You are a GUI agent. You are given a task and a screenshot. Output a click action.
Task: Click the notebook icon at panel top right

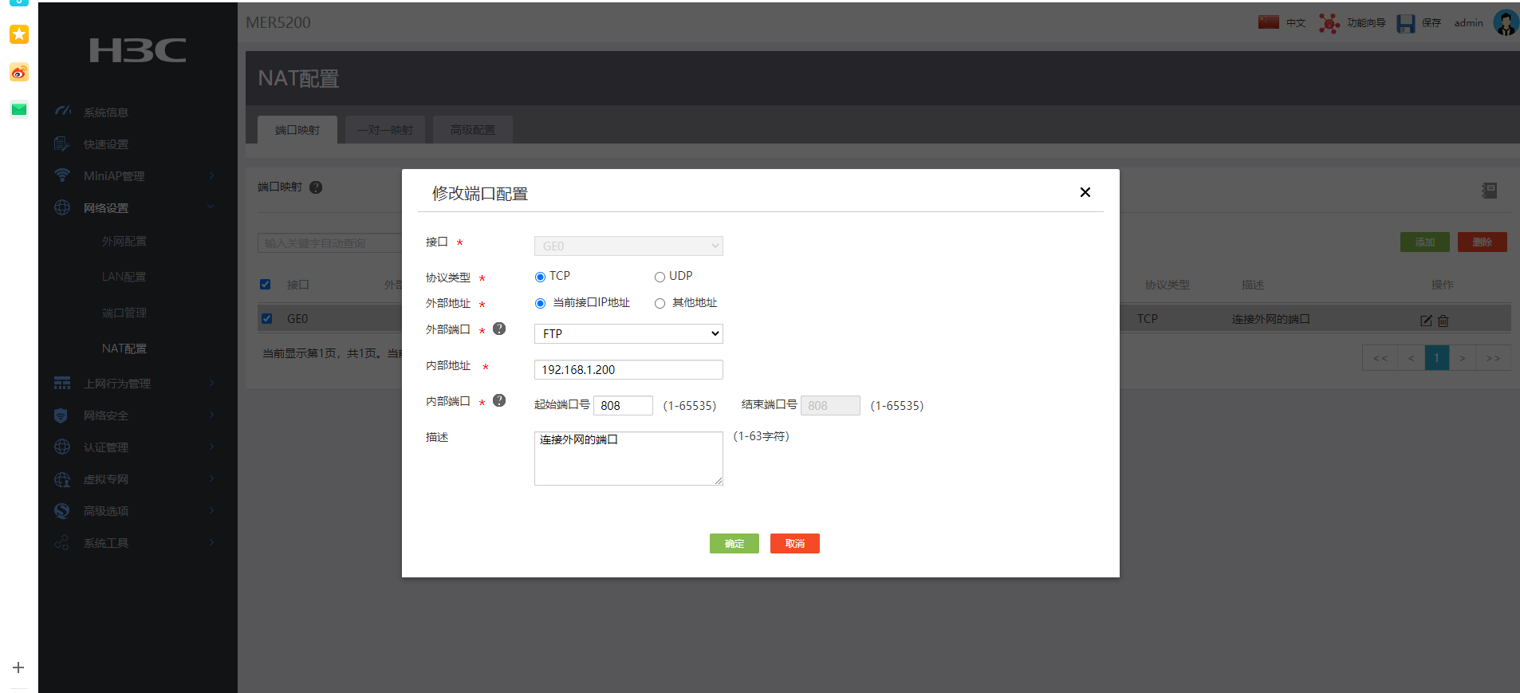[1489, 191]
